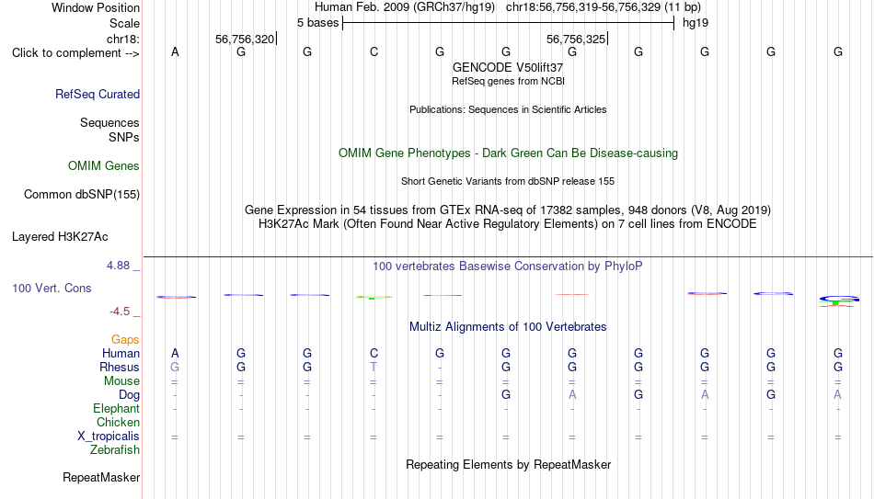Click the -4.5 PhyloP lower scale value
874x499 pixels.
(x=120, y=312)
